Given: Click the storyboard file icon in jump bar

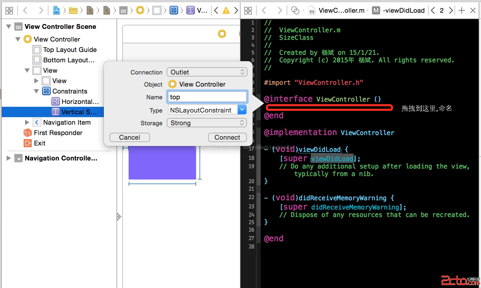Looking at the screenshot, I should click(90, 11).
